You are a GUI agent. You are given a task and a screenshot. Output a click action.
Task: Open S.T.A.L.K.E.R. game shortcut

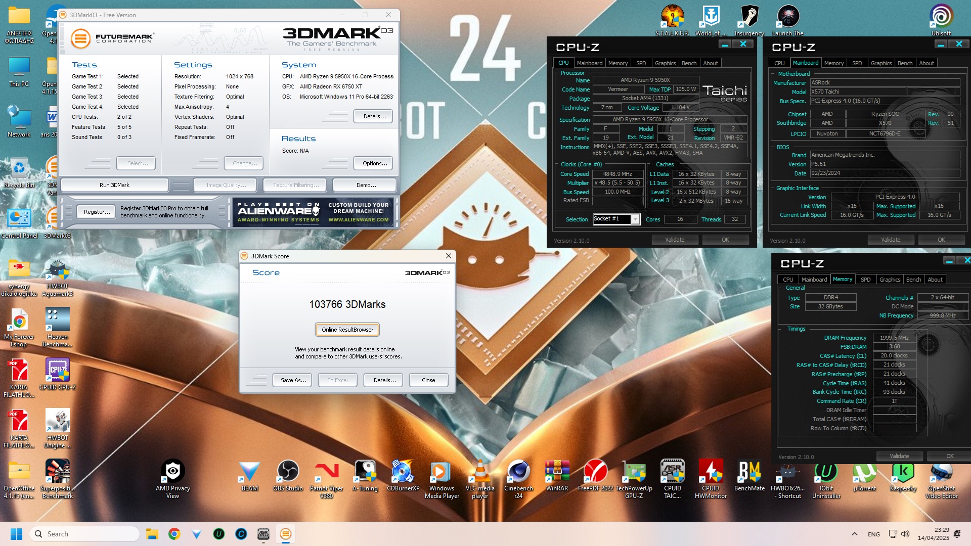point(672,21)
